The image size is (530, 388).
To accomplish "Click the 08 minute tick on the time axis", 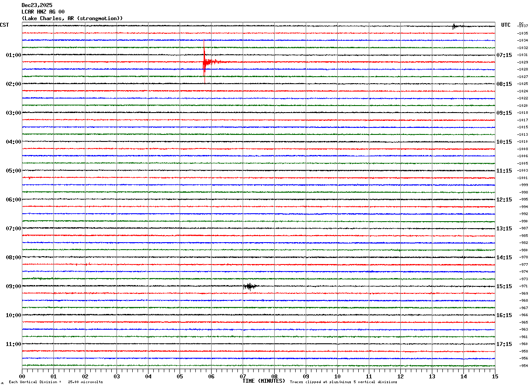I will tap(274, 376).
